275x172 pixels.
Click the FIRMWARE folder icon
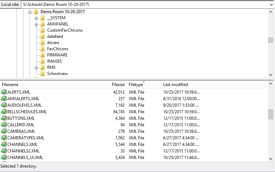(x=42, y=55)
